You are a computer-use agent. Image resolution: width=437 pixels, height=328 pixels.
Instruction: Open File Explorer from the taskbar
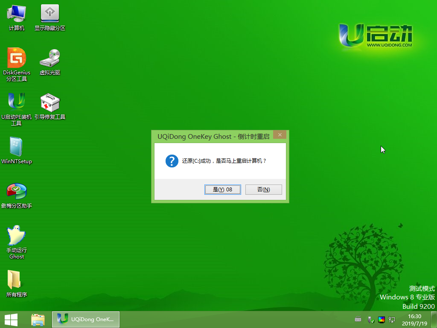tap(38, 319)
